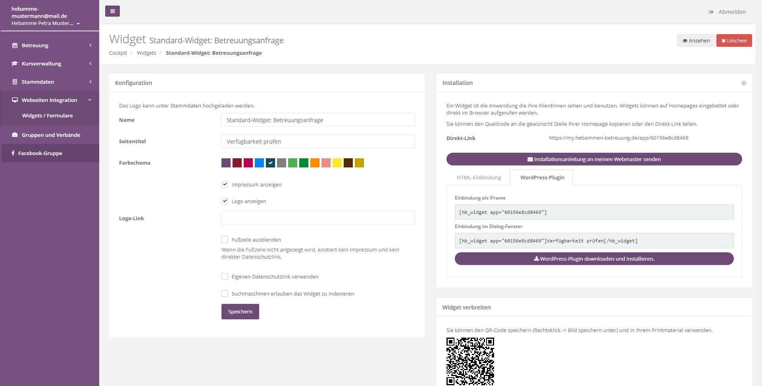This screenshot has height=386, width=762.
Task: Delete the widget with the Löschen button
Action: 734,40
